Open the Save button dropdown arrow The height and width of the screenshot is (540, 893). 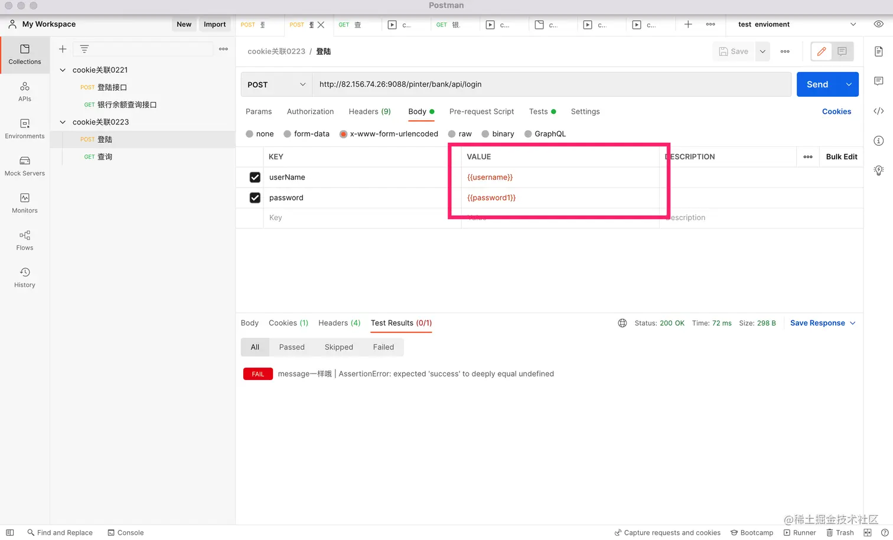pyautogui.click(x=762, y=51)
